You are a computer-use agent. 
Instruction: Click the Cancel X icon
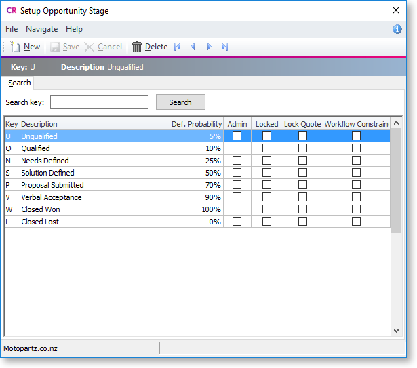coord(89,47)
